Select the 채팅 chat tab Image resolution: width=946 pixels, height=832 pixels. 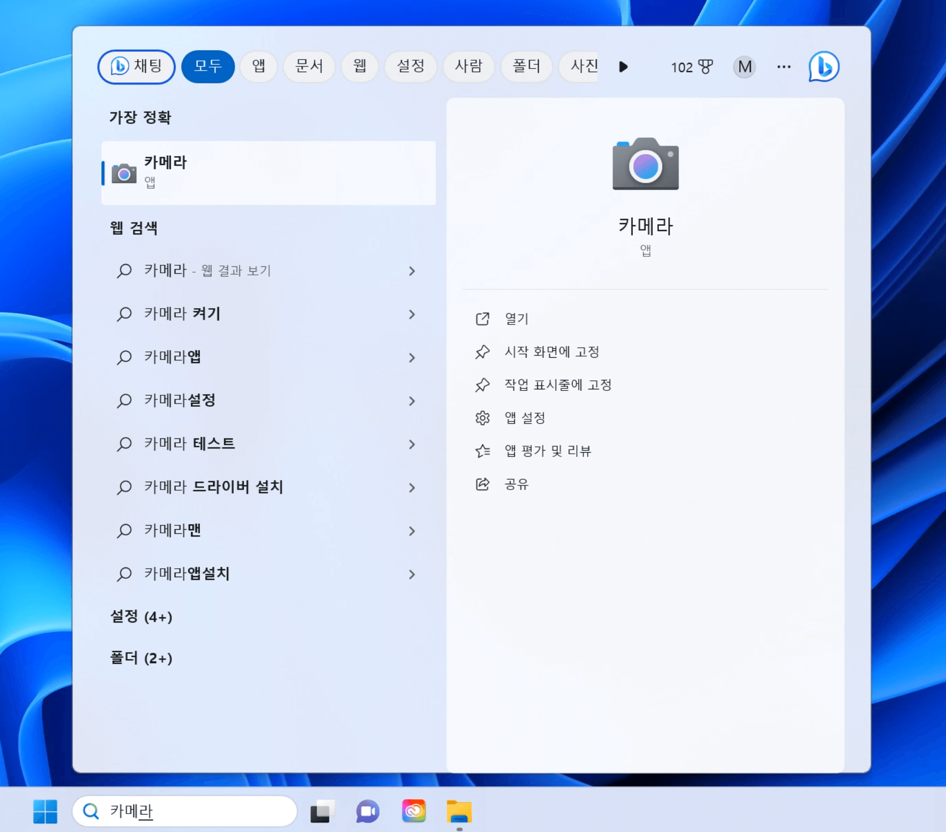pyautogui.click(x=136, y=67)
